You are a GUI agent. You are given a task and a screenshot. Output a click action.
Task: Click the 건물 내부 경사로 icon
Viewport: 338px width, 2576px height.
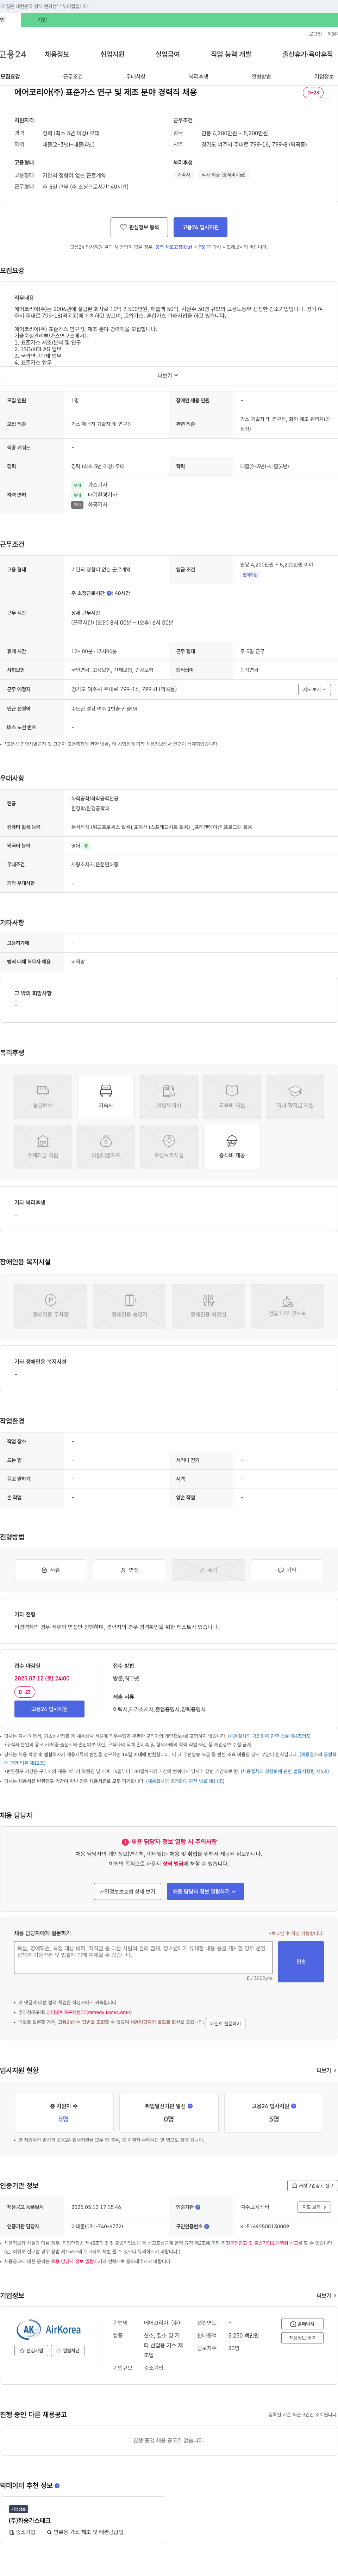point(287,1306)
